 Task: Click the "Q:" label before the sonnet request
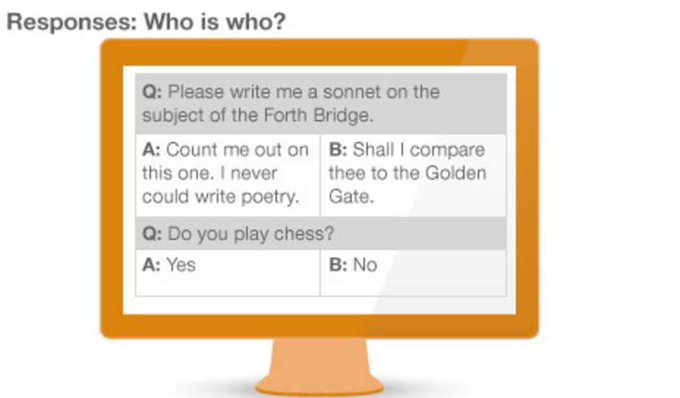(x=152, y=92)
